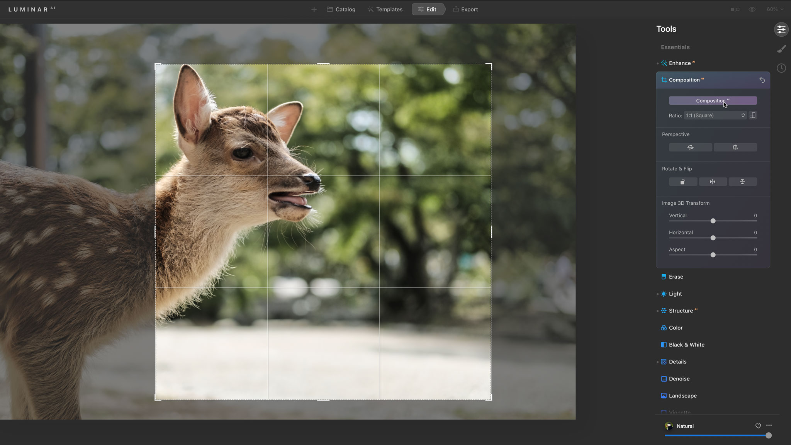This screenshot has height=445, width=791.
Task: Click the top-right crop corner handle
Action: pos(490,66)
